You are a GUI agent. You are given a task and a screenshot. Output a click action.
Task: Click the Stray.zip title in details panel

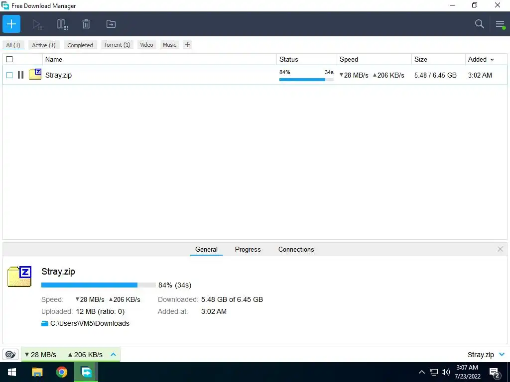pos(58,272)
